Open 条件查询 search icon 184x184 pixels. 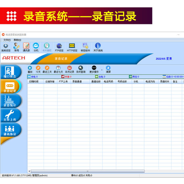(81, 69)
